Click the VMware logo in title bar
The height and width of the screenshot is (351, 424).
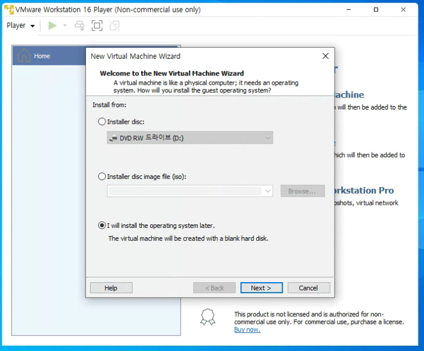click(x=9, y=9)
